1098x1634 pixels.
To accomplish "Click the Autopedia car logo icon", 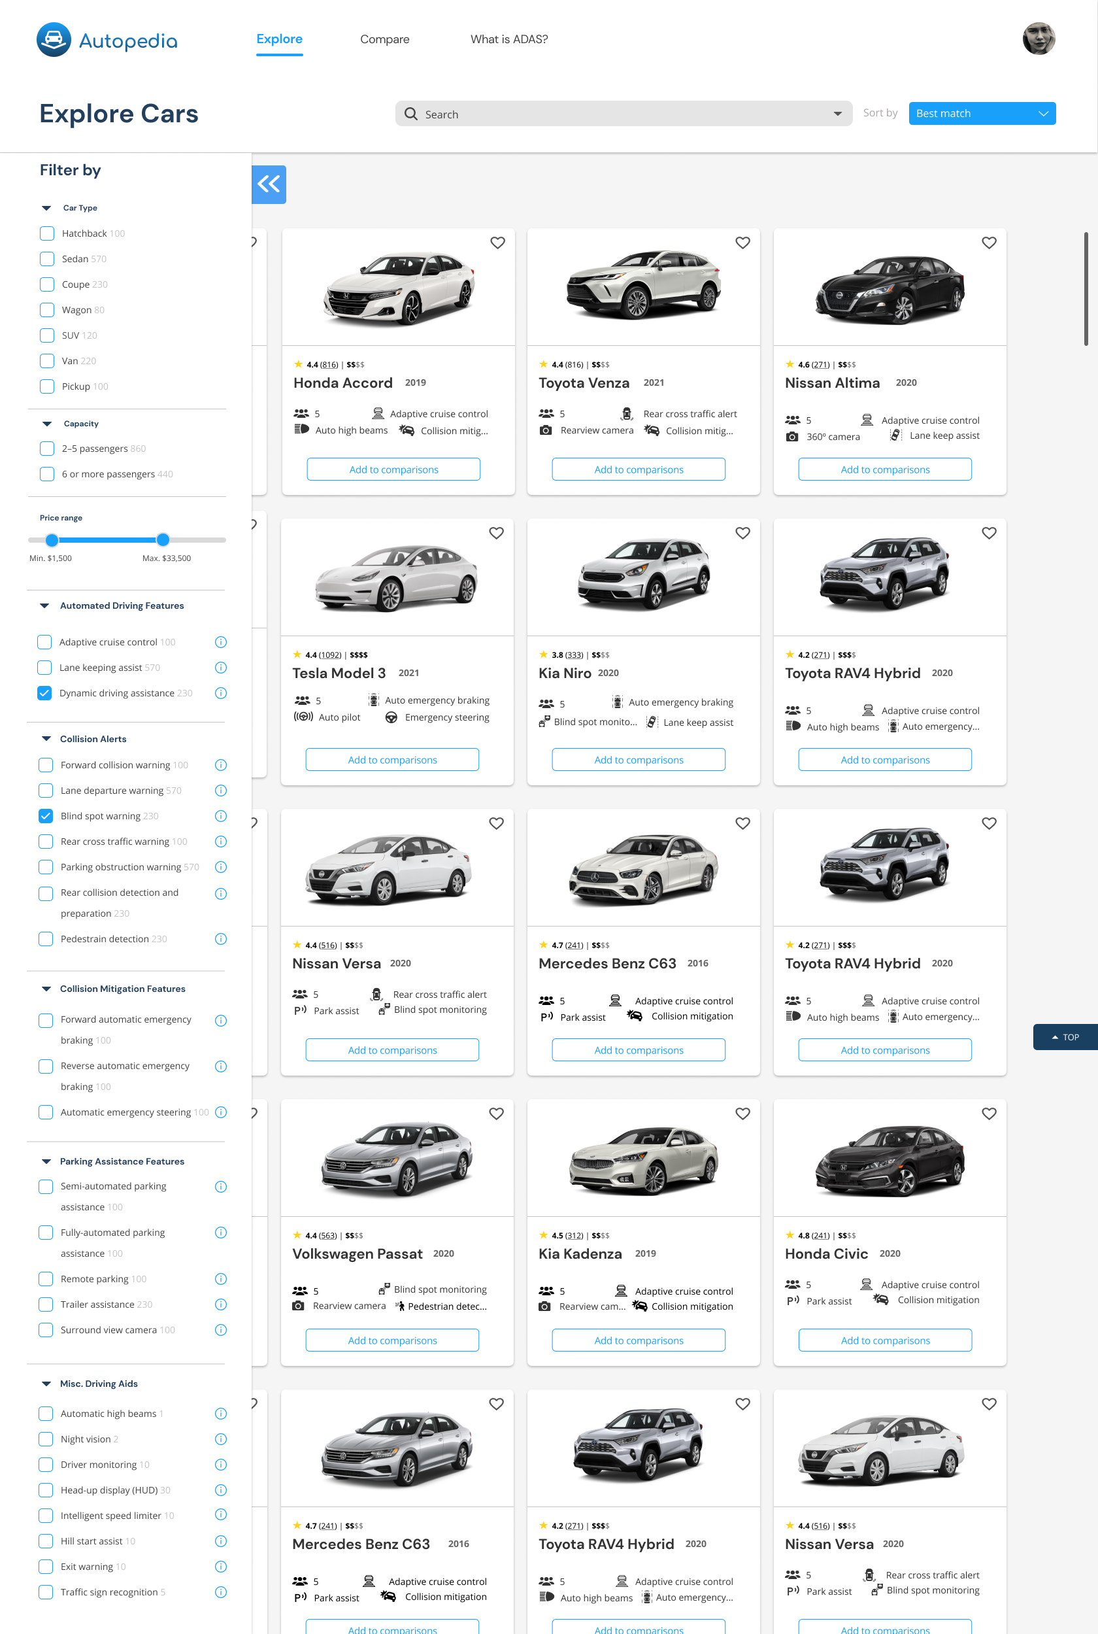I will [54, 40].
